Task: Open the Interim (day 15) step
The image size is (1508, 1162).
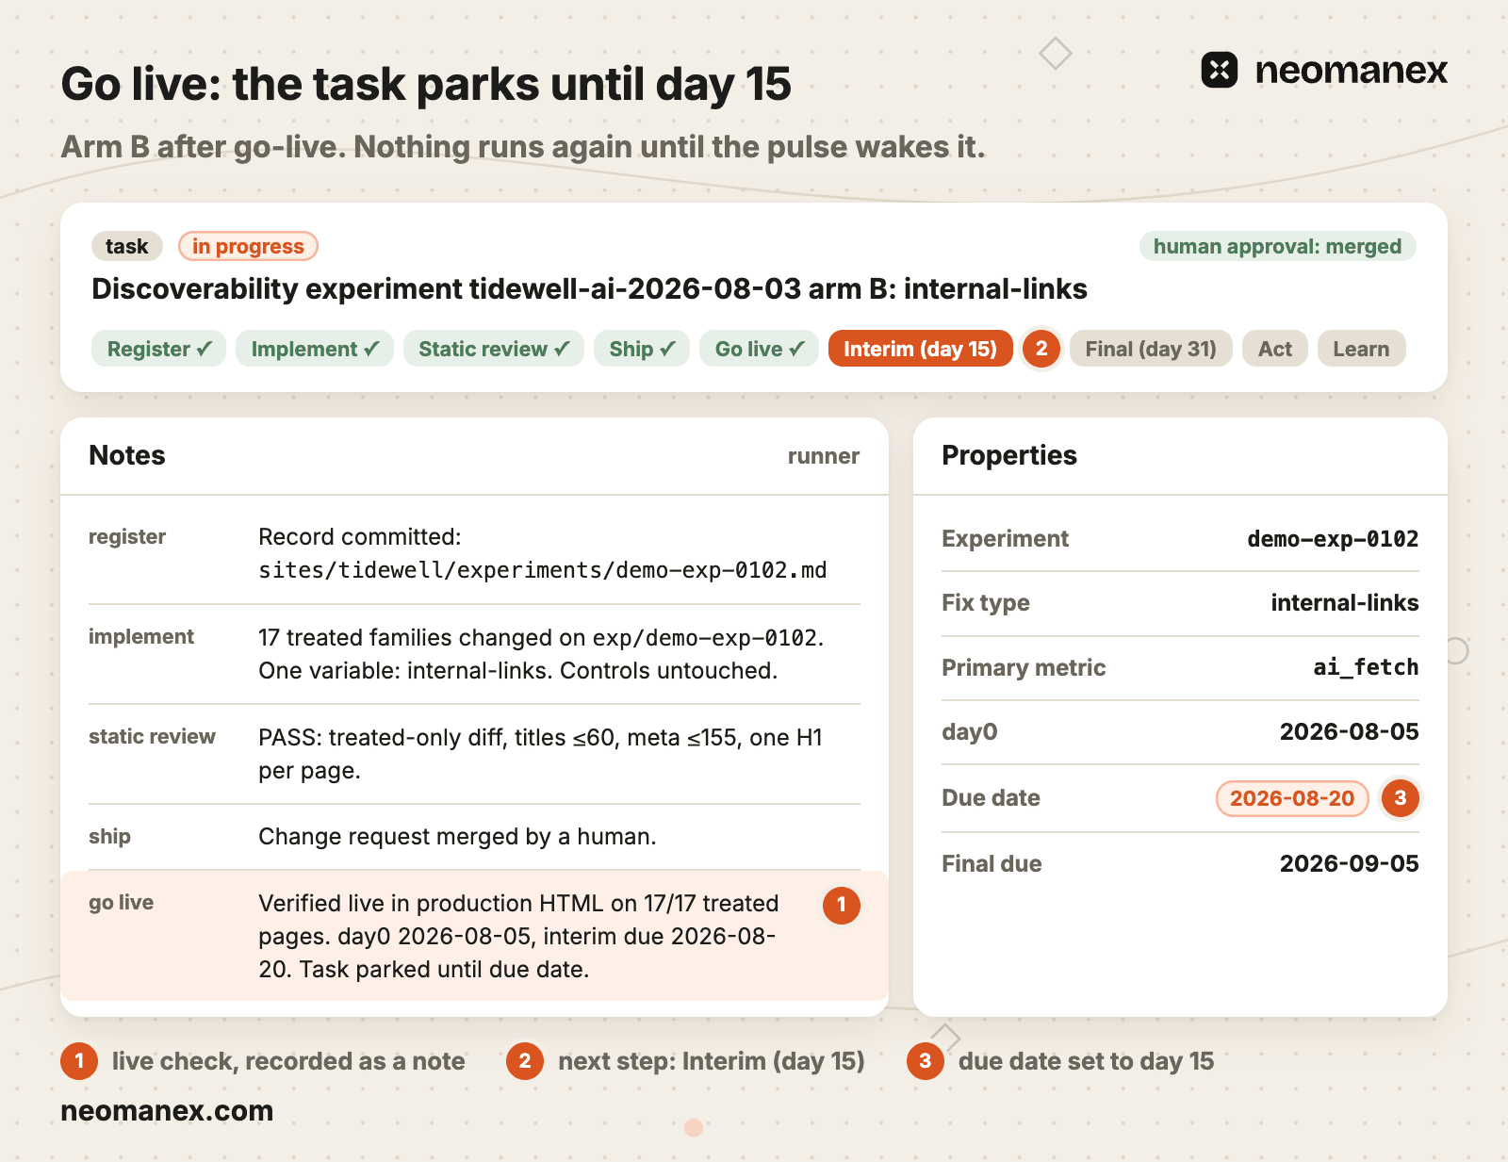Action: [x=920, y=349]
